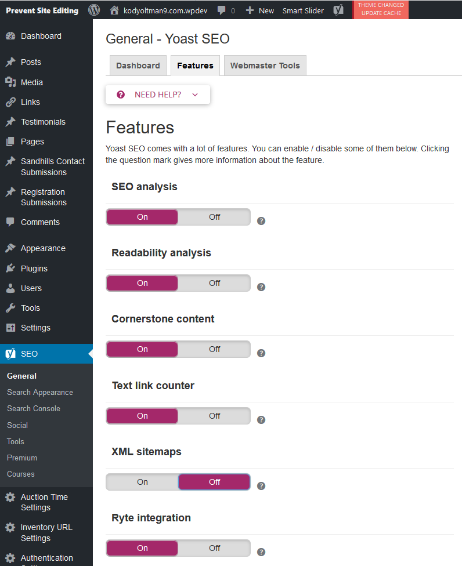462x566 pixels.
Task: Select On for Readability analysis
Action: tap(142, 283)
